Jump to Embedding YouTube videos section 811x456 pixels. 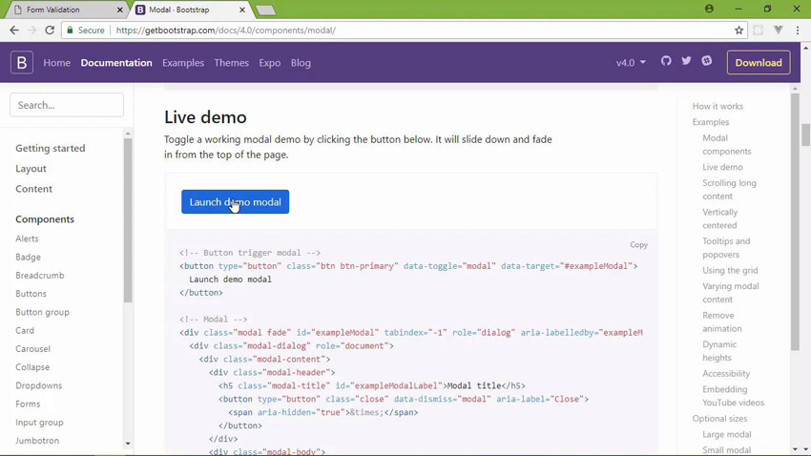pos(733,396)
